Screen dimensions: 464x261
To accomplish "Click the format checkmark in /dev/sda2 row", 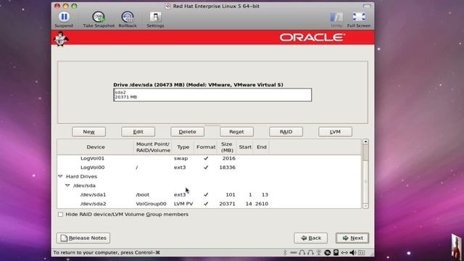I will pos(206,204).
